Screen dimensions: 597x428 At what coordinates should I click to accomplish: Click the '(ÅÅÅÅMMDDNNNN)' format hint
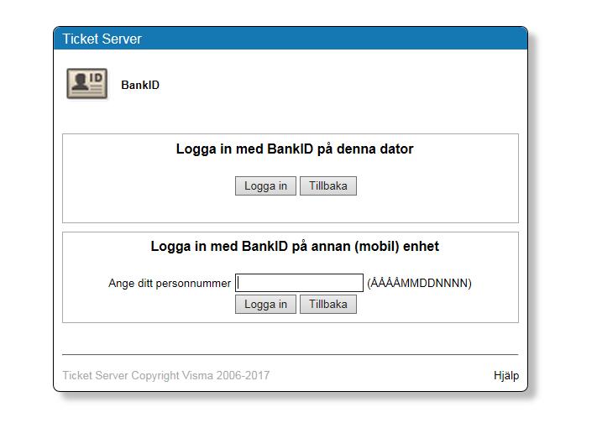click(419, 283)
